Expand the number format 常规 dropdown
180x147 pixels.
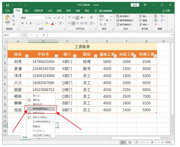(111, 16)
